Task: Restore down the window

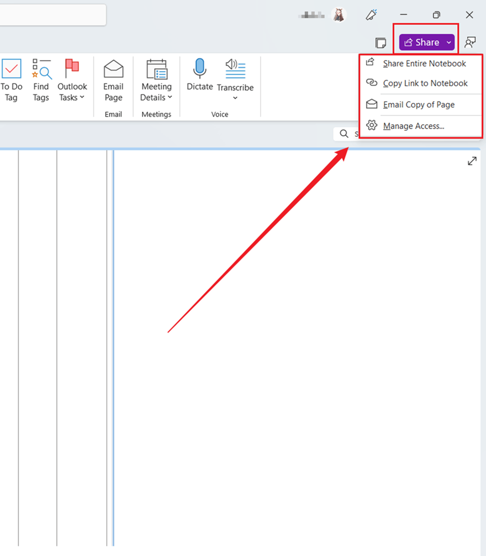Action: tap(436, 15)
